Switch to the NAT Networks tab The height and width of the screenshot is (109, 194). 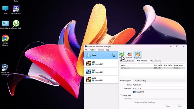[142, 61]
